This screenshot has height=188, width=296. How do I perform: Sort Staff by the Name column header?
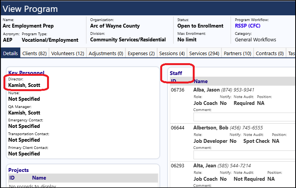[201, 81]
